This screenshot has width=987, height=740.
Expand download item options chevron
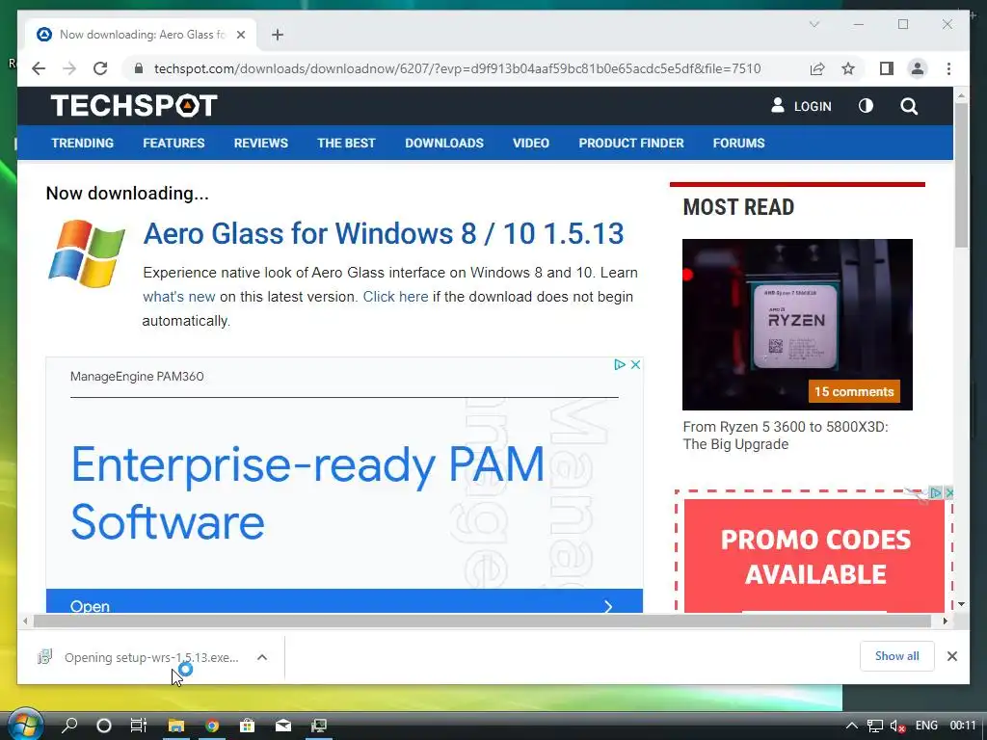(262, 657)
